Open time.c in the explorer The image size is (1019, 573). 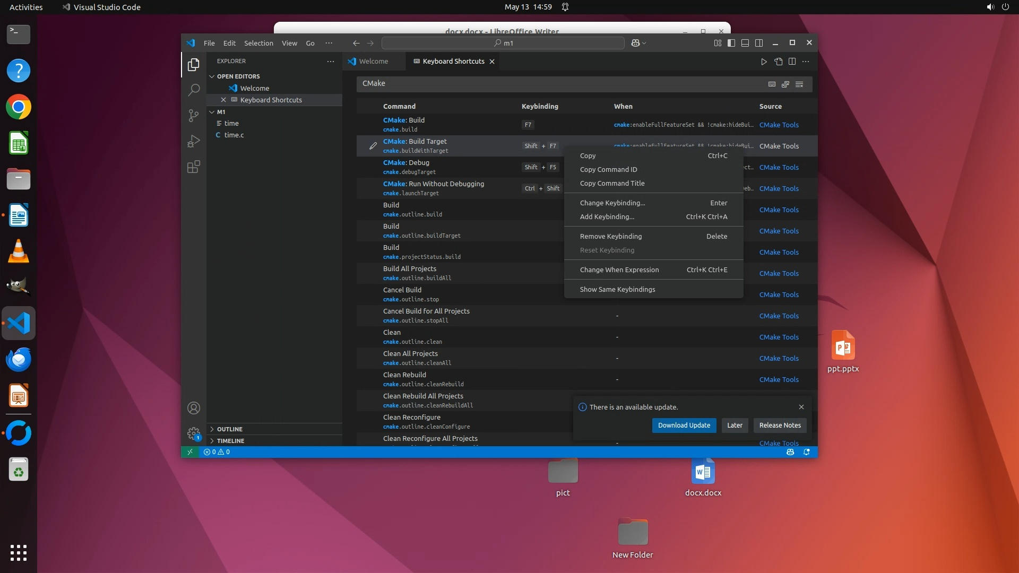[234, 135]
